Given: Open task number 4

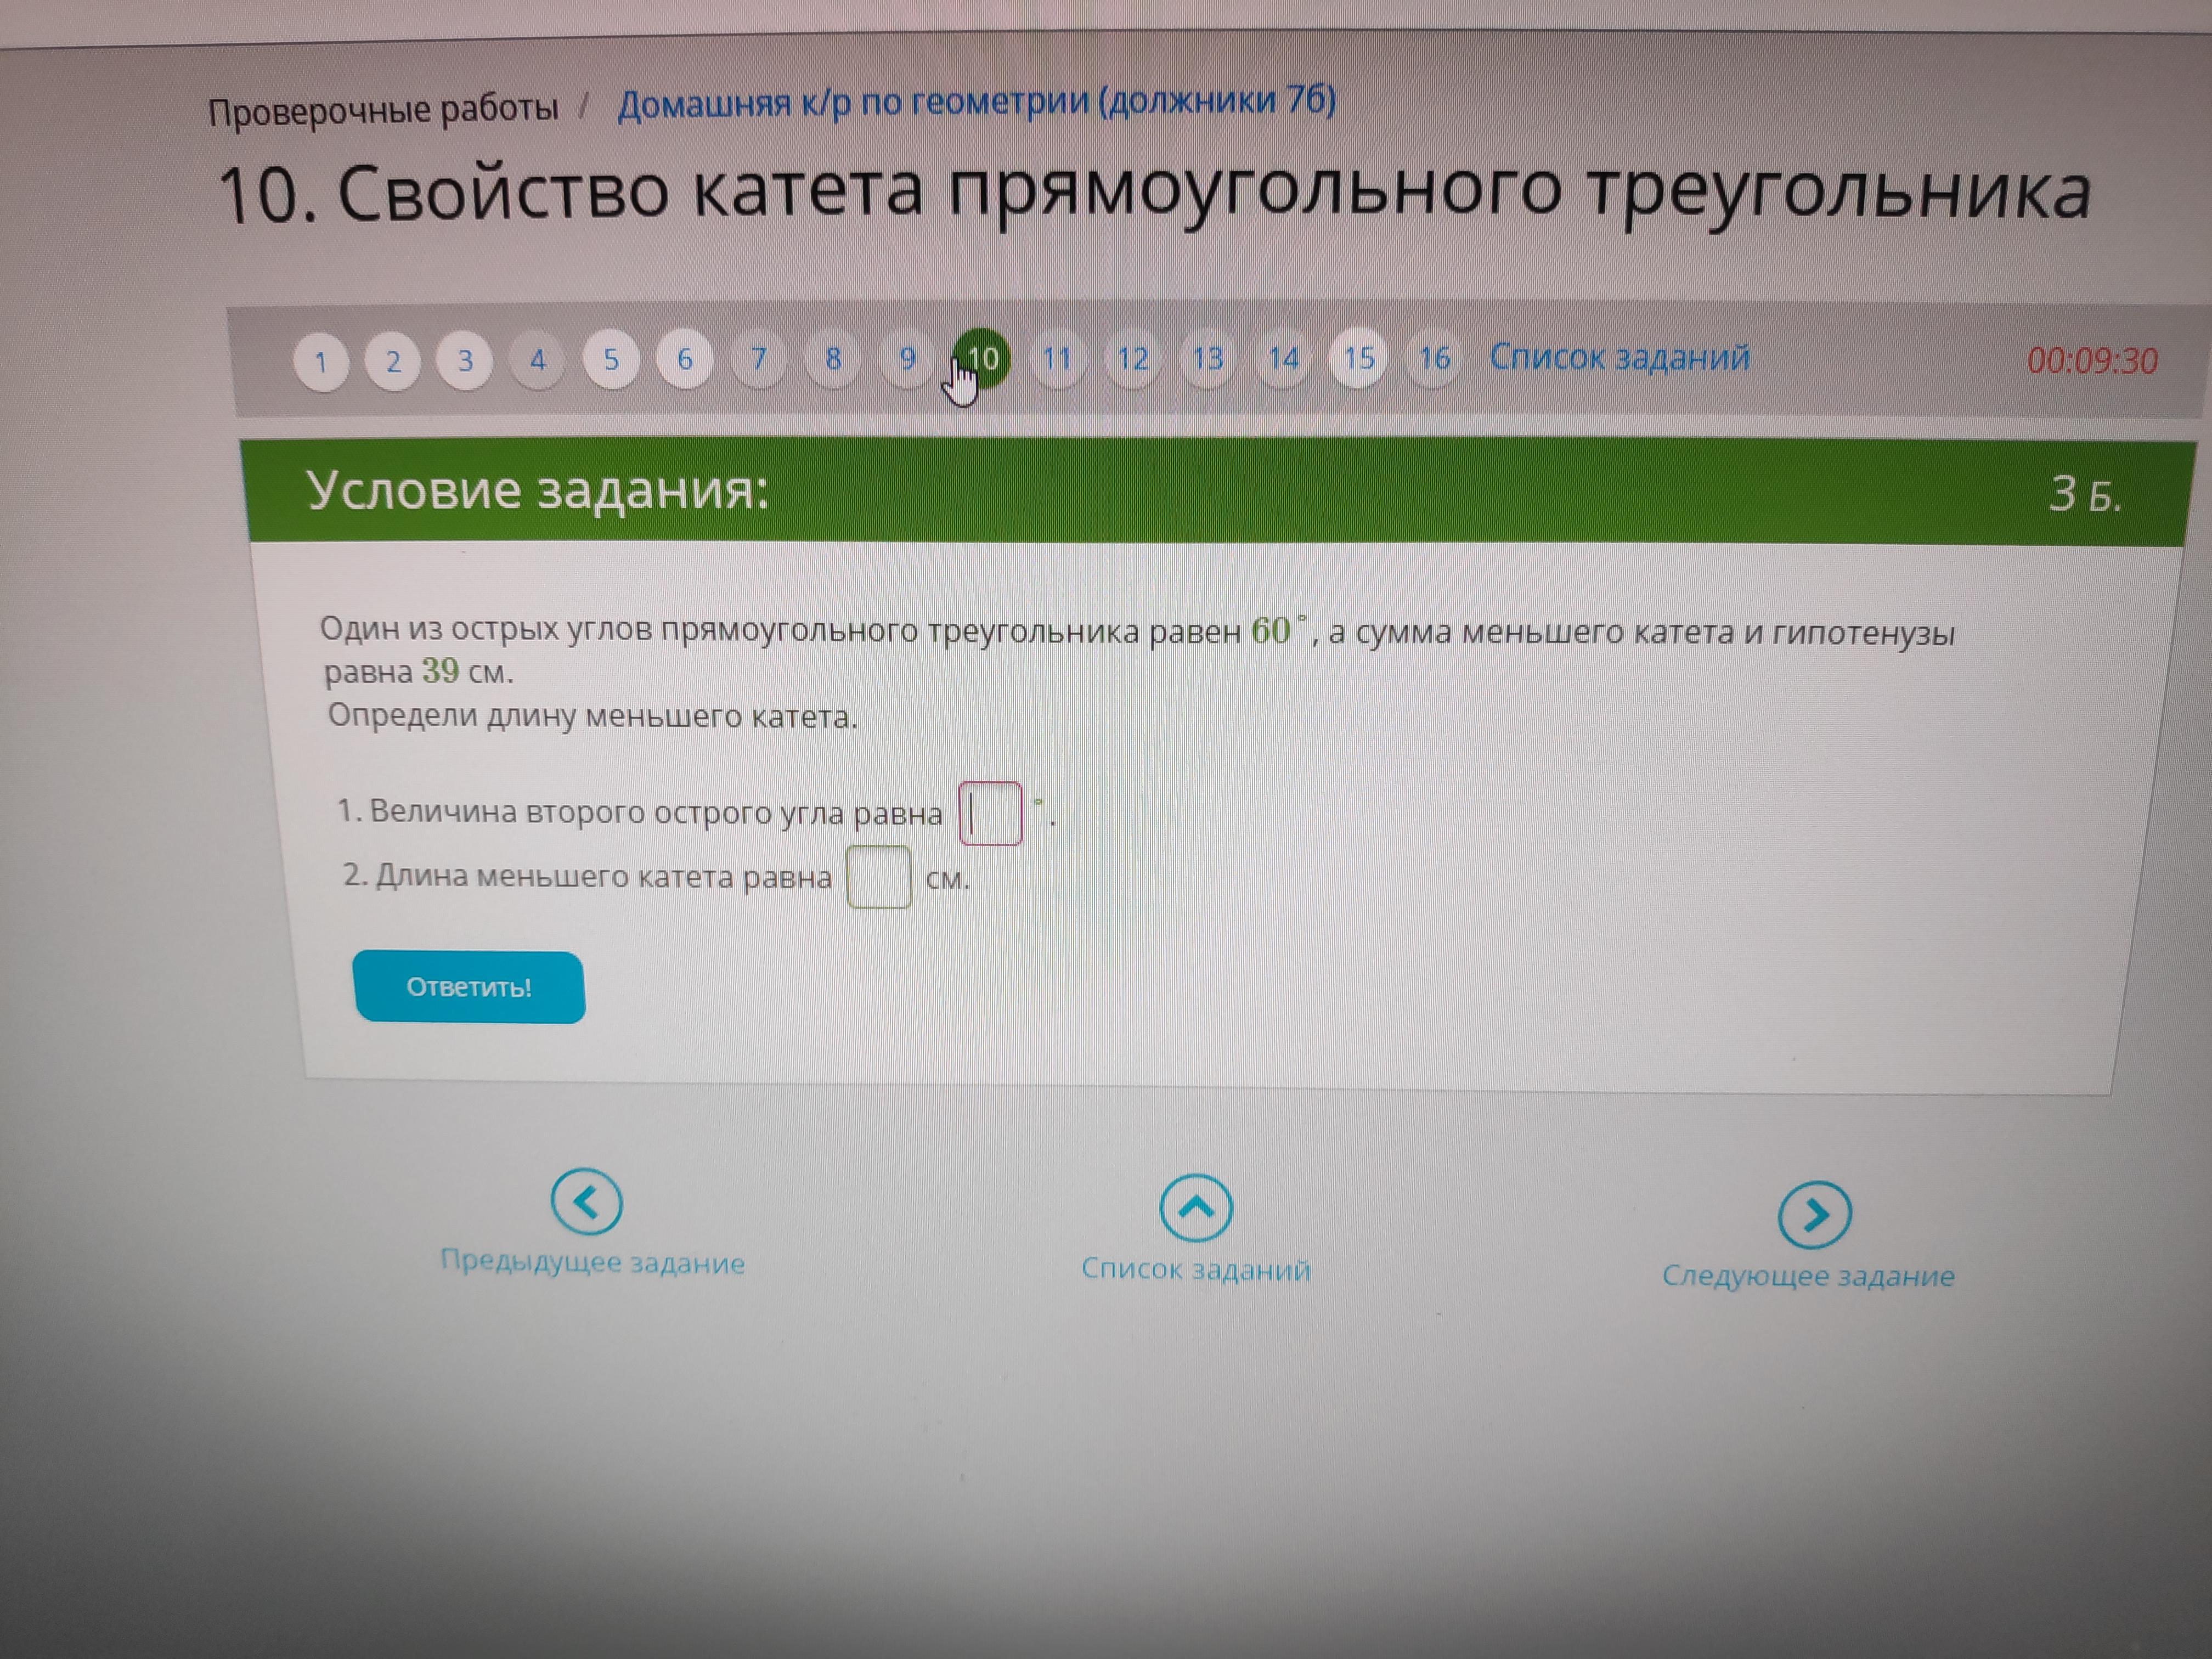Looking at the screenshot, I should coord(538,360).
